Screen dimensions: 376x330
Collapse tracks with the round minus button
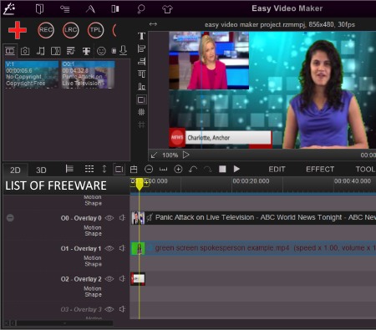[10, 218]
